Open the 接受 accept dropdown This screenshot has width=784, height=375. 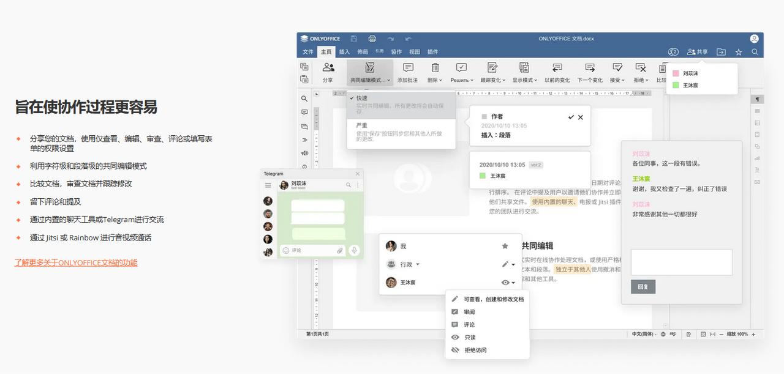617,73
